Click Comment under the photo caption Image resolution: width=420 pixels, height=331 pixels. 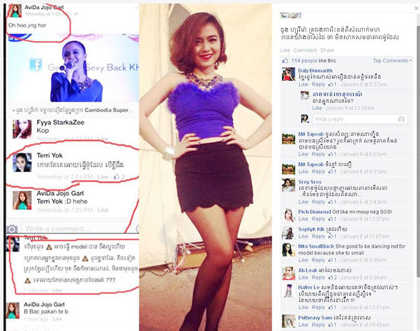(305, 50)
